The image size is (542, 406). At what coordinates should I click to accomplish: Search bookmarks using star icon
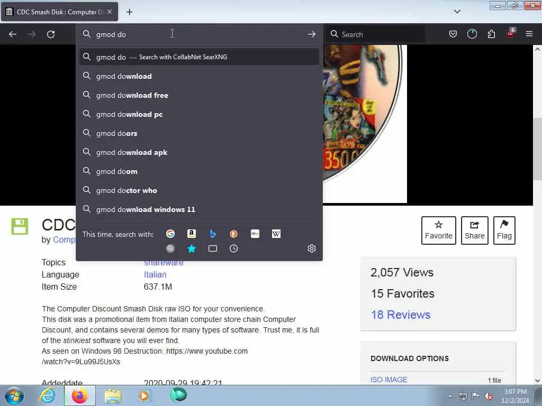(x=192, y=248)
